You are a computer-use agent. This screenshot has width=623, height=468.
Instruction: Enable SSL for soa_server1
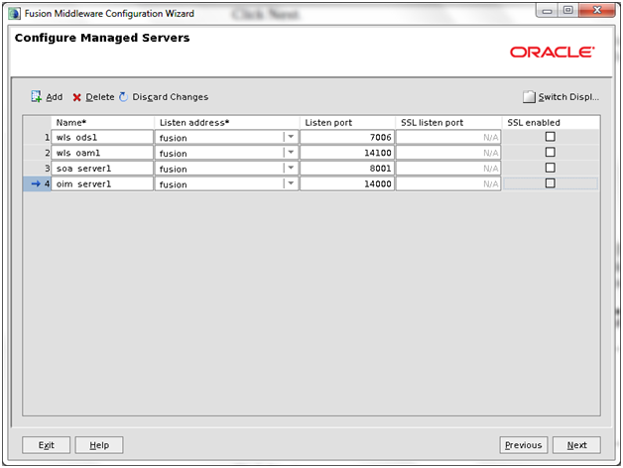(551, 168)
